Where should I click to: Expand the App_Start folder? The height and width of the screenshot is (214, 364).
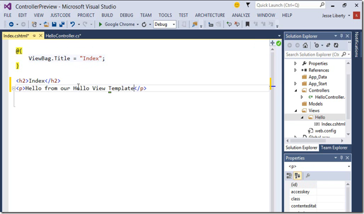(295, 83)
